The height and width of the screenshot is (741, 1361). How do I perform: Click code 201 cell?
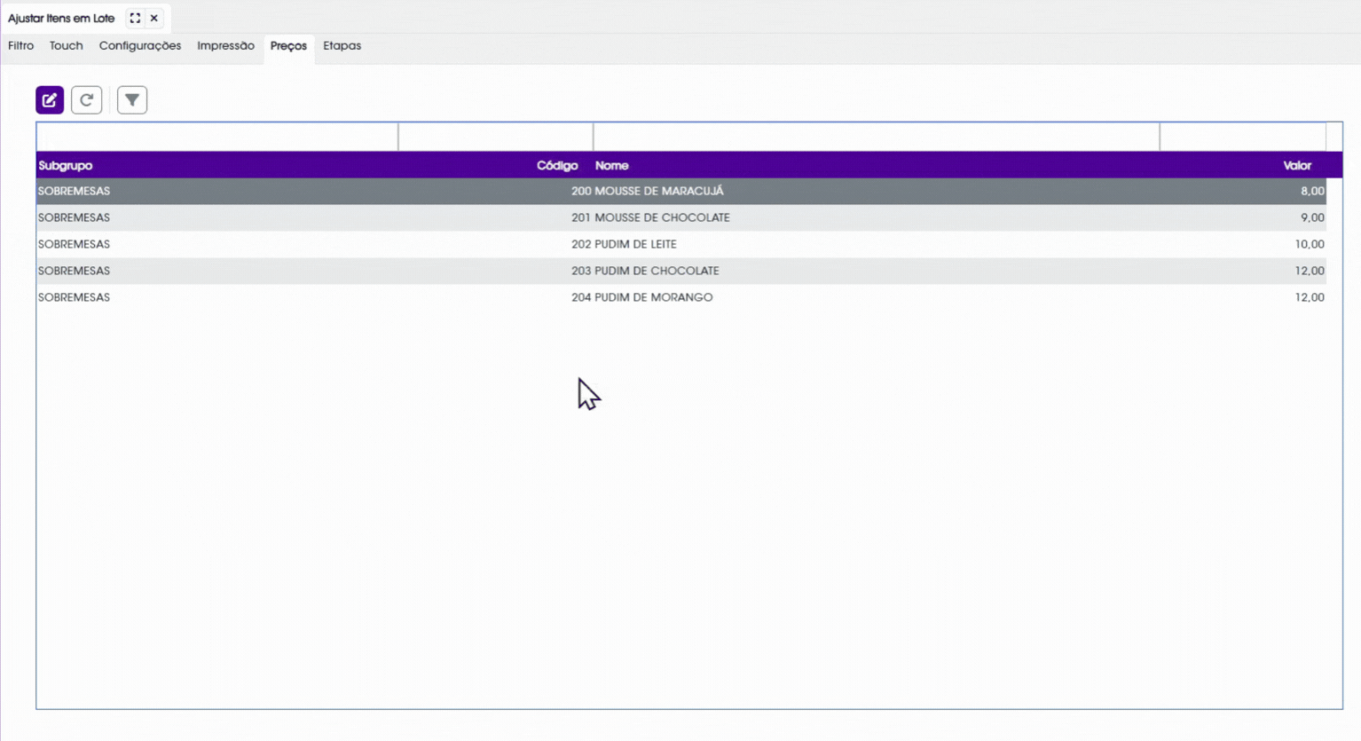(x=581, y=217)
